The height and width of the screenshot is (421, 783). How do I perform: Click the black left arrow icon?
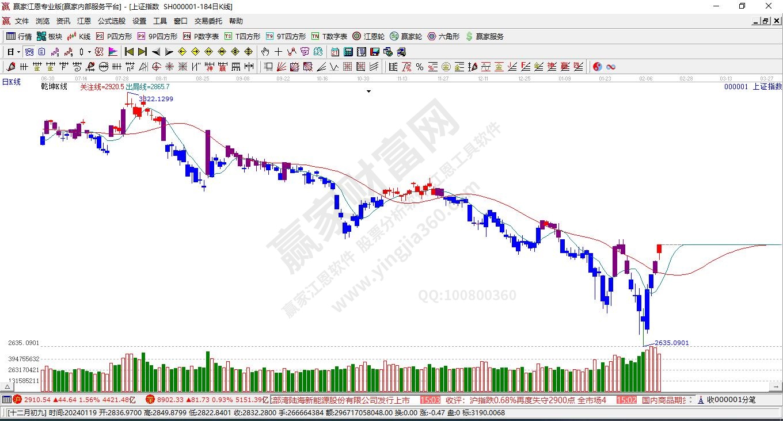[155, 52]
